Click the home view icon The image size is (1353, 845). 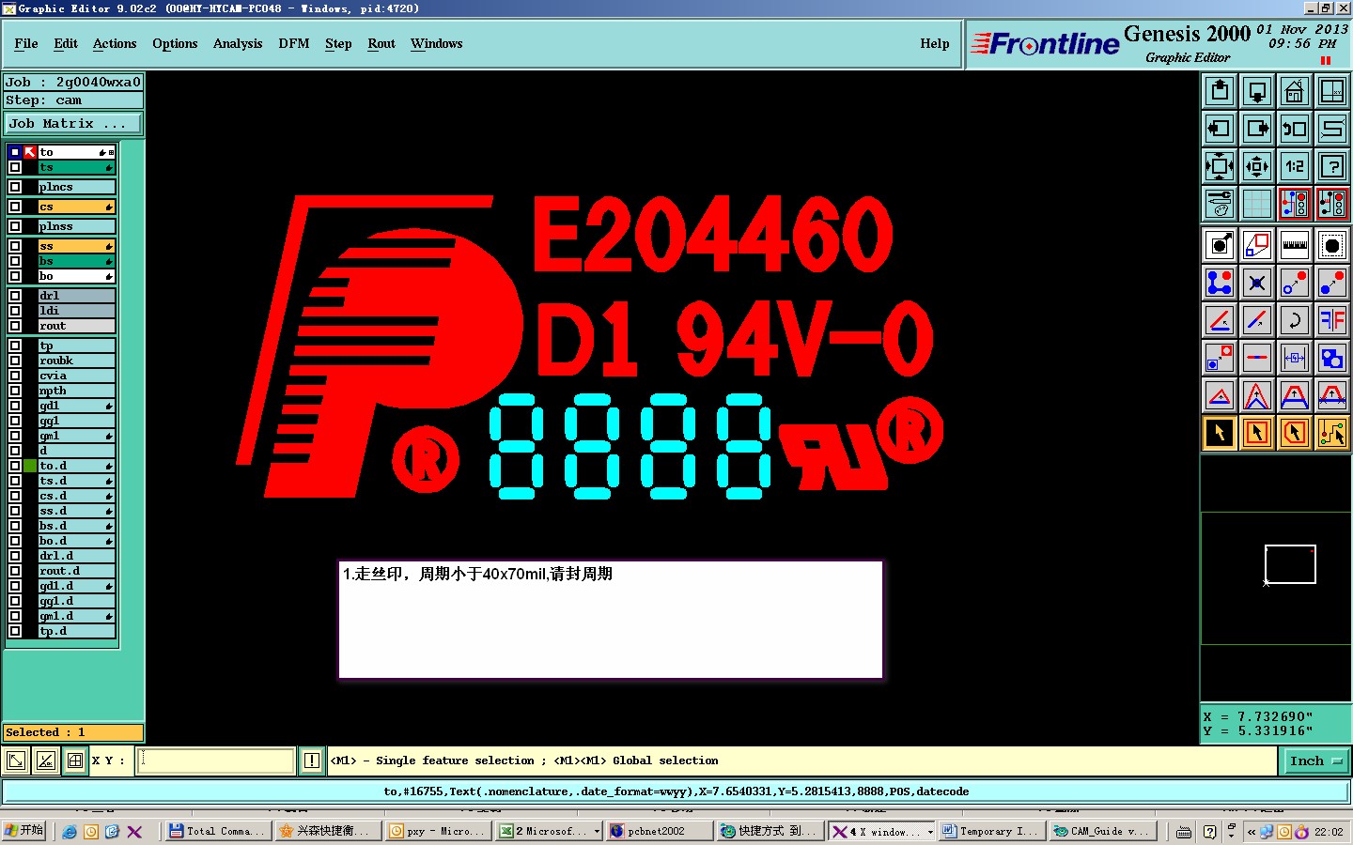pyautogui.click(x=1295, y=91)
